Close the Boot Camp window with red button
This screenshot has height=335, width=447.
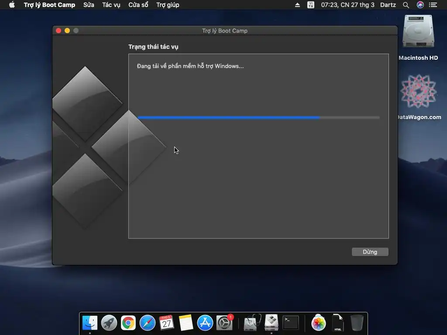click(x=58, y=31)
